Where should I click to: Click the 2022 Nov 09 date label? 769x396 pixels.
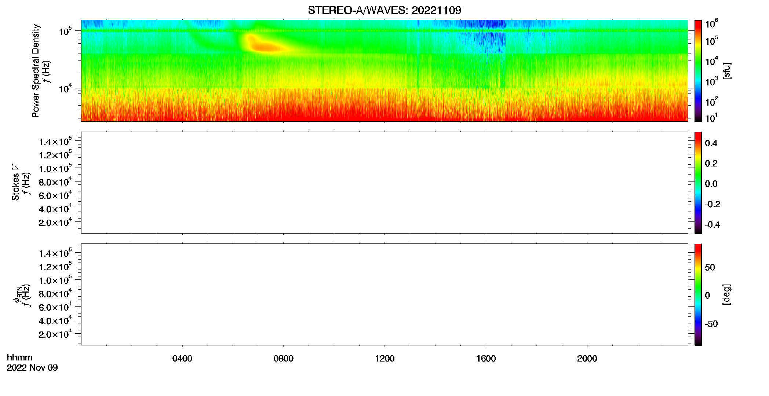click(32, 368)
